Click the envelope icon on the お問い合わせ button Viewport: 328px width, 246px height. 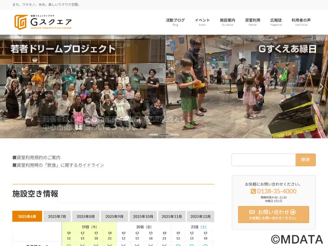click(252, 212)
